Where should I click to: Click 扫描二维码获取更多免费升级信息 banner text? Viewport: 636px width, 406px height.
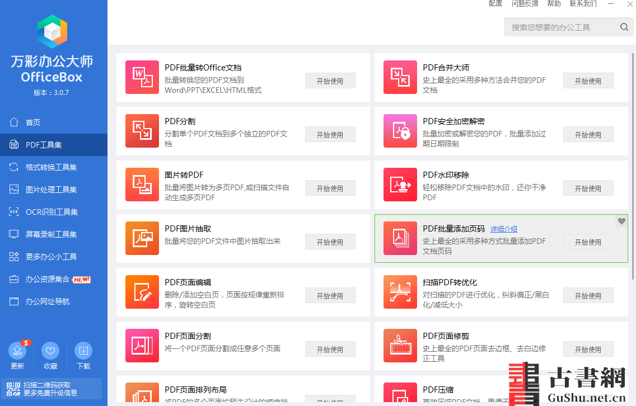point(50,389)
